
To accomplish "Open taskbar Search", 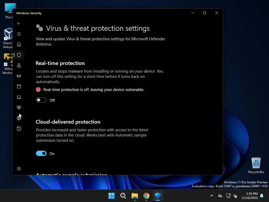I will (x=123, y=196).
